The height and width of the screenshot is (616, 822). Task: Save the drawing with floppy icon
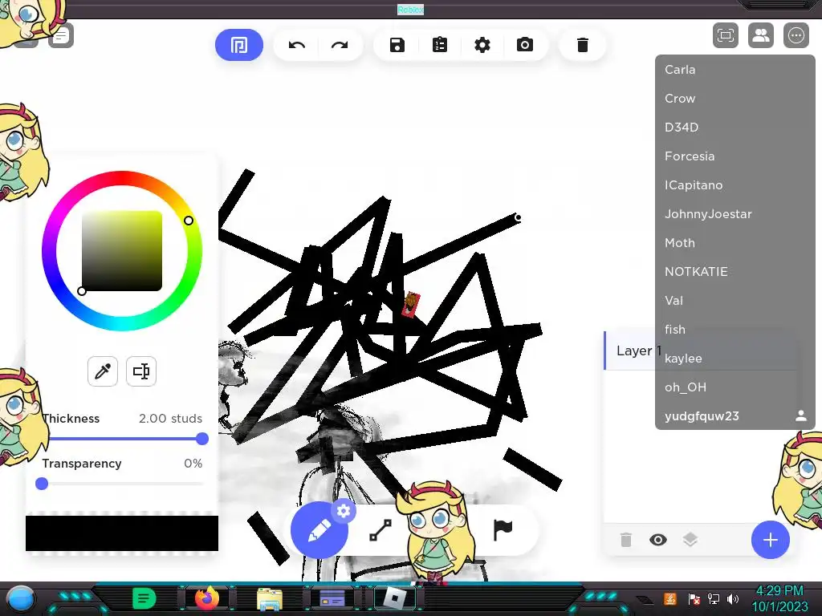click(397, 45)
